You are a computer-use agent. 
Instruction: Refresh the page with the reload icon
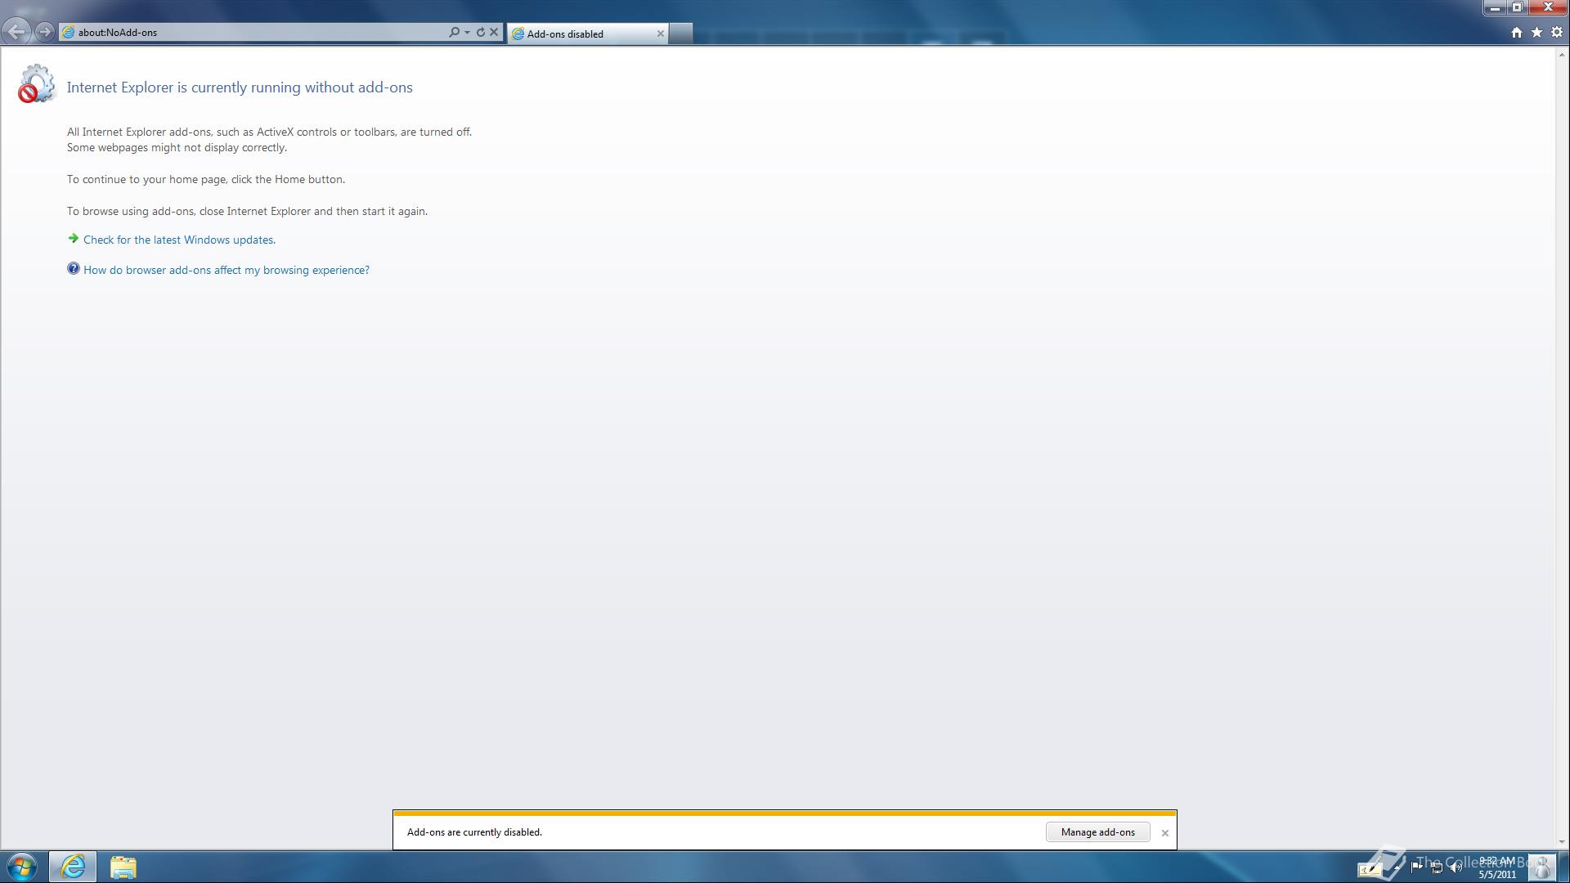pyautogui.click(x=481, y=33)
